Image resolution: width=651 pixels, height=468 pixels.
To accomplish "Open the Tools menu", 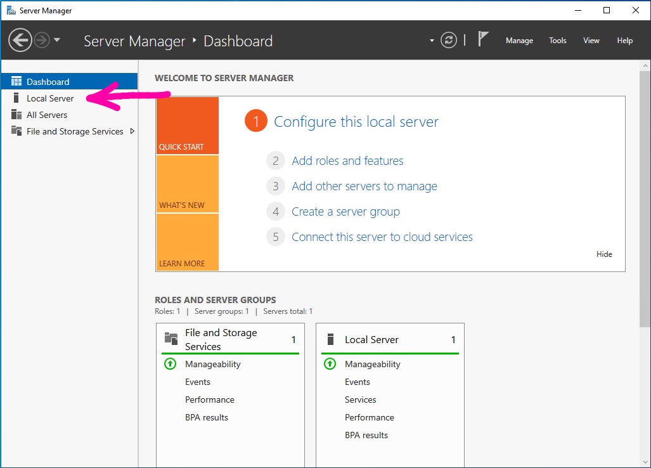I will tap(558, 41).
